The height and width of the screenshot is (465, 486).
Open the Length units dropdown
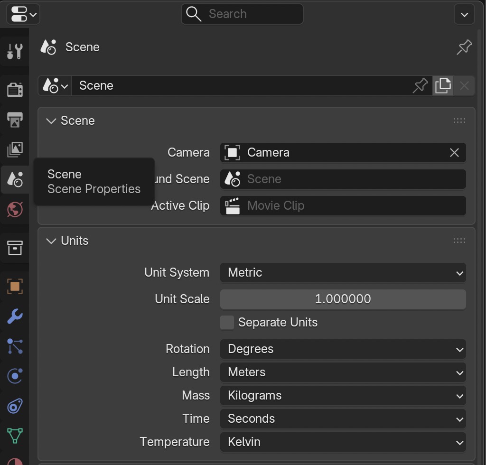pyautogui.click(x=343, y=372)
